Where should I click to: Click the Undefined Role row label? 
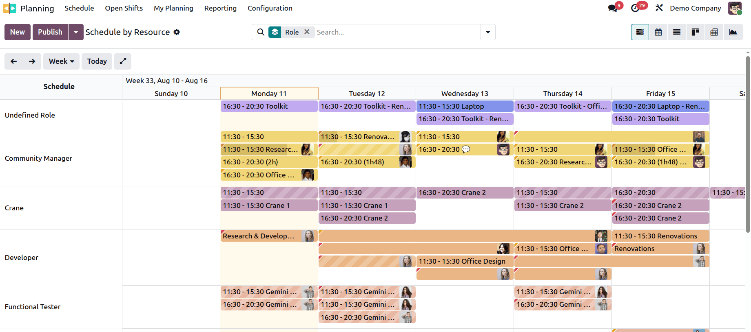click(x=30, y=115)
